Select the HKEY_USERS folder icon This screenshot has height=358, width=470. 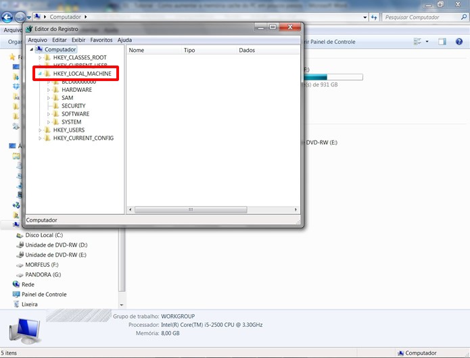pyautogui.click(x=47, y=130)
